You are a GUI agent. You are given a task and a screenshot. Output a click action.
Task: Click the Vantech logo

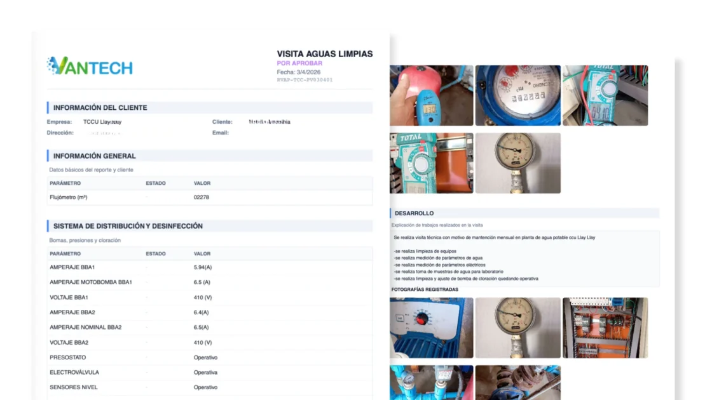click(x=90, y=66)
